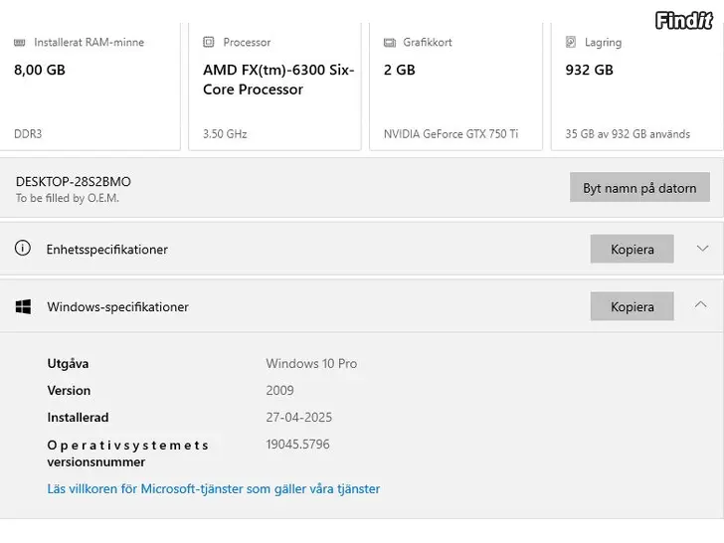The image size is (724, 543).
Task: Select the Version label
Action: pyautogui.click(x=69, y=390)
